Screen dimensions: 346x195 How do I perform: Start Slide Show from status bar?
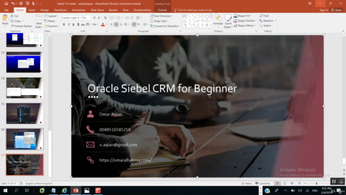pos(299,183)
